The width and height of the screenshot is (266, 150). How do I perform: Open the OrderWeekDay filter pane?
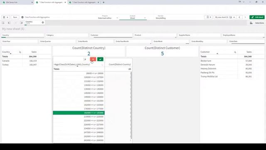(x=209, y=41)
